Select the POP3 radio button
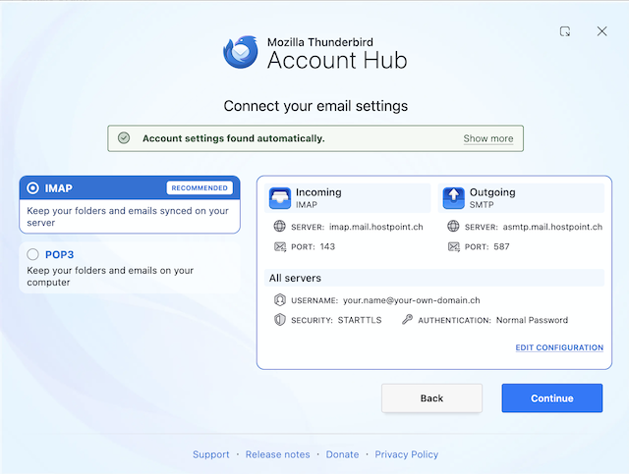Image resolution: width=629 pixels, height=474 pixels. [32, 254]
